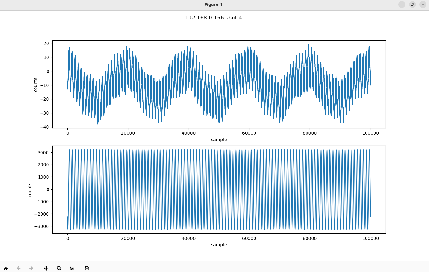Click the '20' y-tick label on upper plot
This screenshot has width=429, height=272.
coord(46,43)
